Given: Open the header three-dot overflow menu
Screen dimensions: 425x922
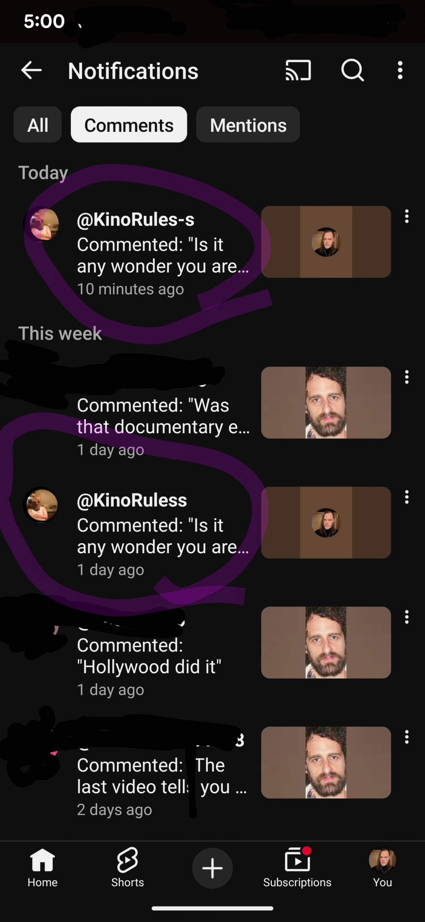Looking at the screenshot, I should point(400,70).
